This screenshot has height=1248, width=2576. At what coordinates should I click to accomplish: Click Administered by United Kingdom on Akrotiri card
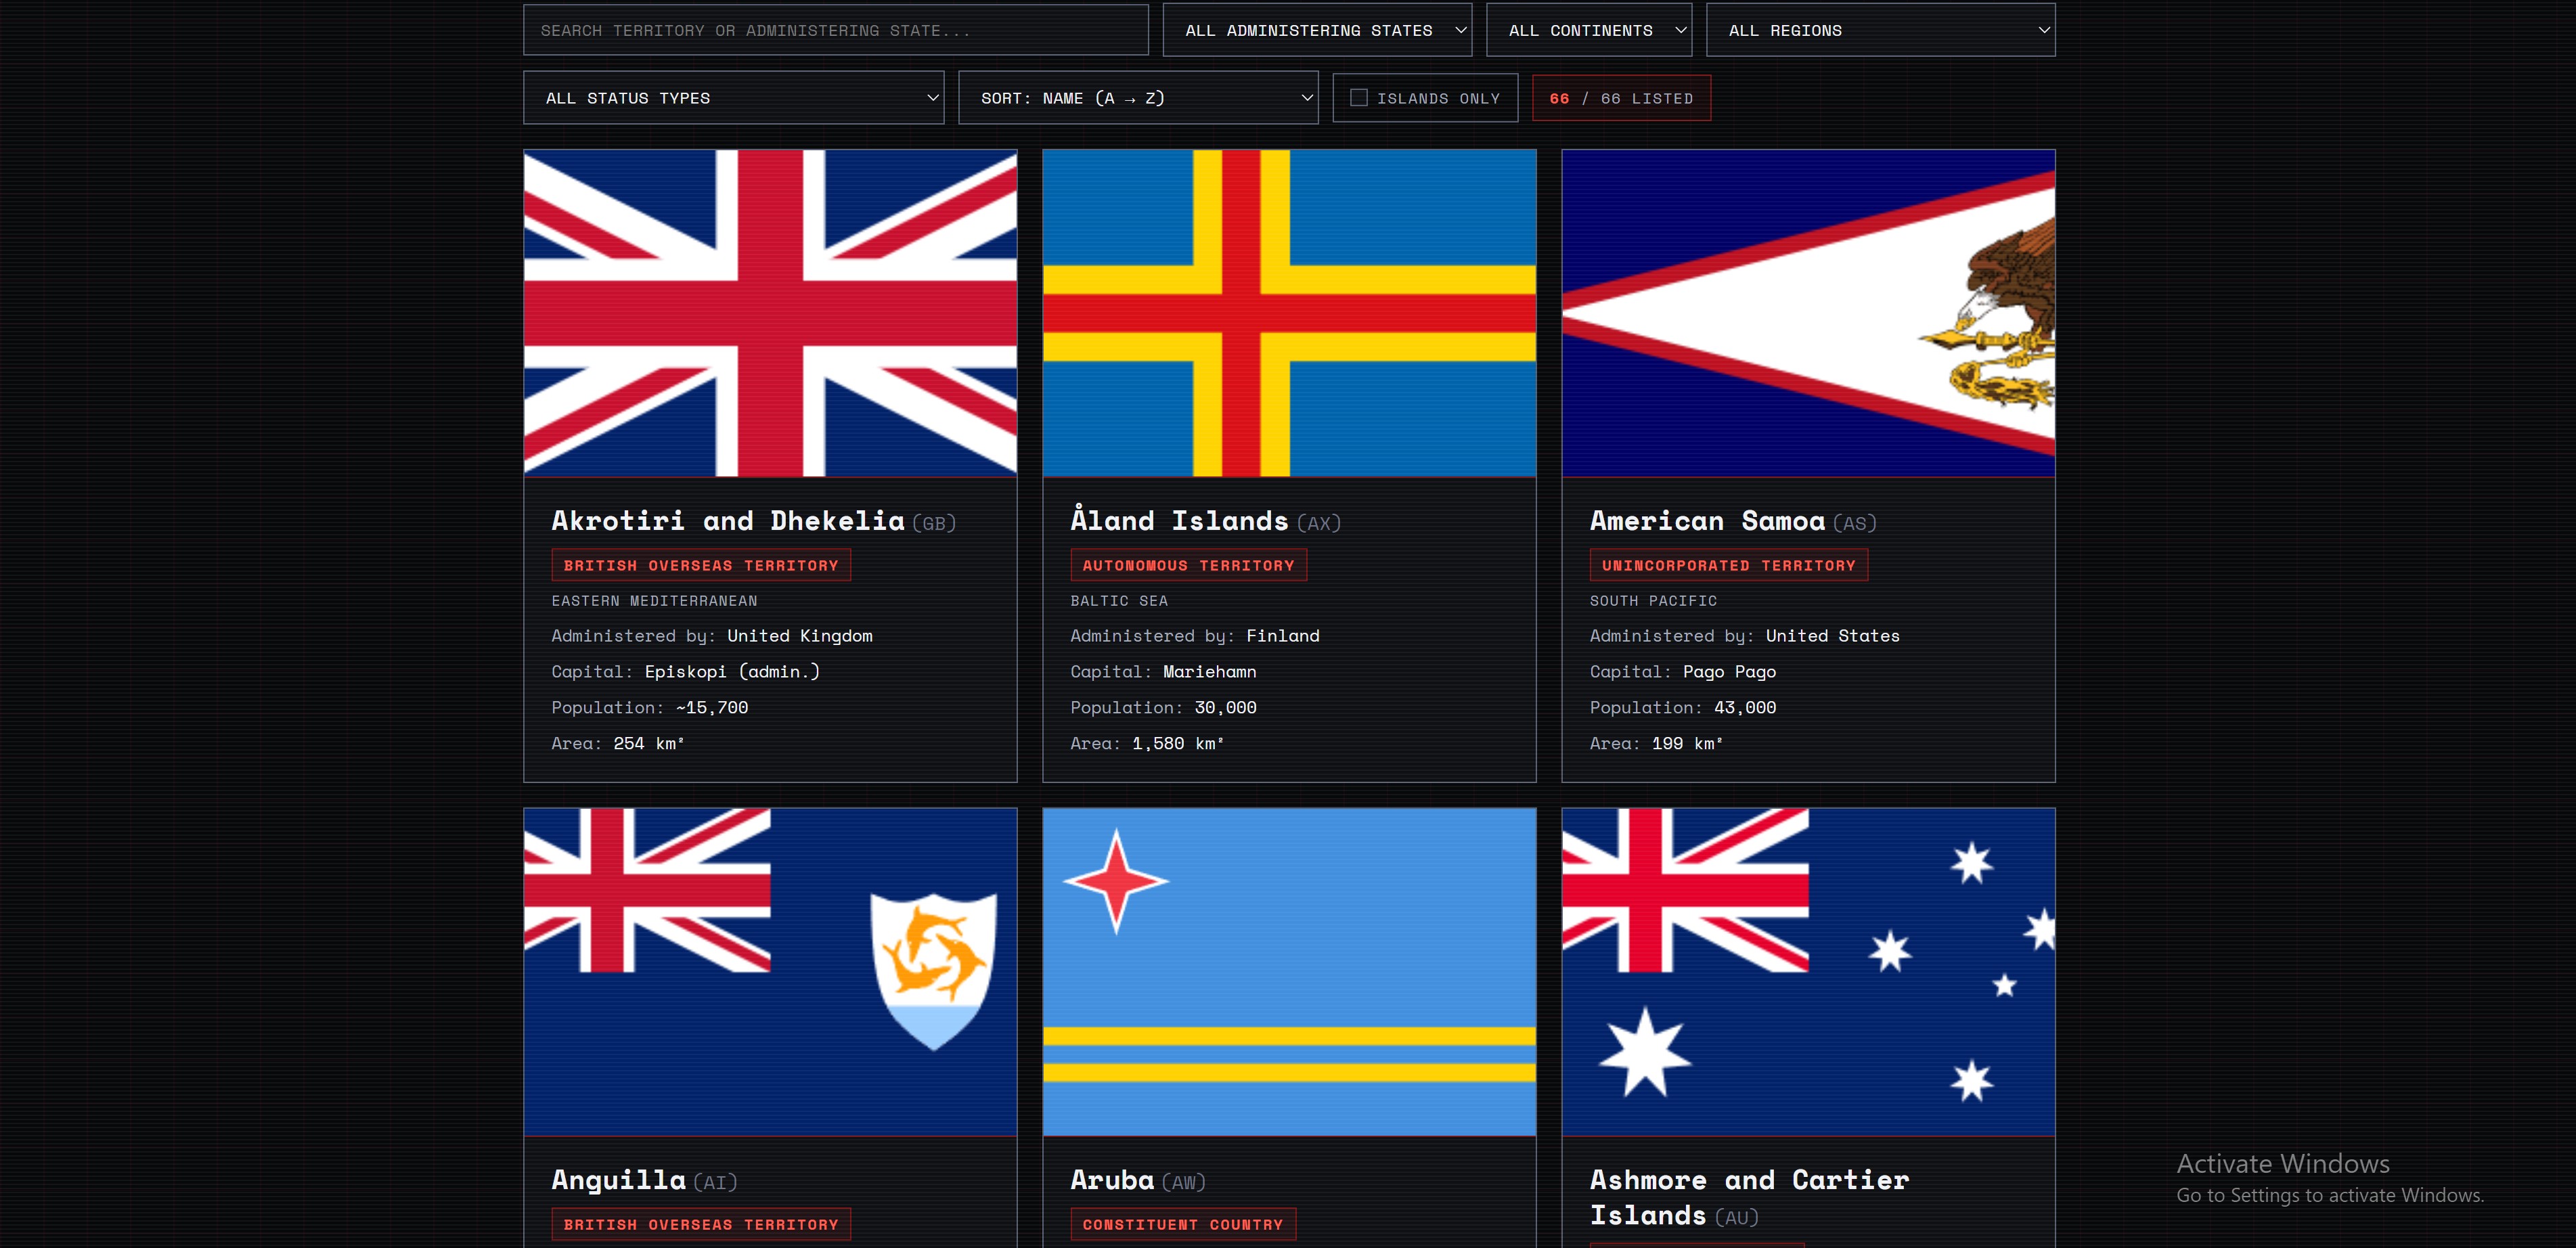tap(712, 636)
